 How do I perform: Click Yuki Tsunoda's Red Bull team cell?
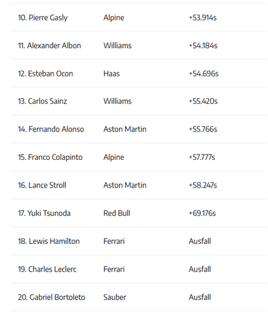117,213
